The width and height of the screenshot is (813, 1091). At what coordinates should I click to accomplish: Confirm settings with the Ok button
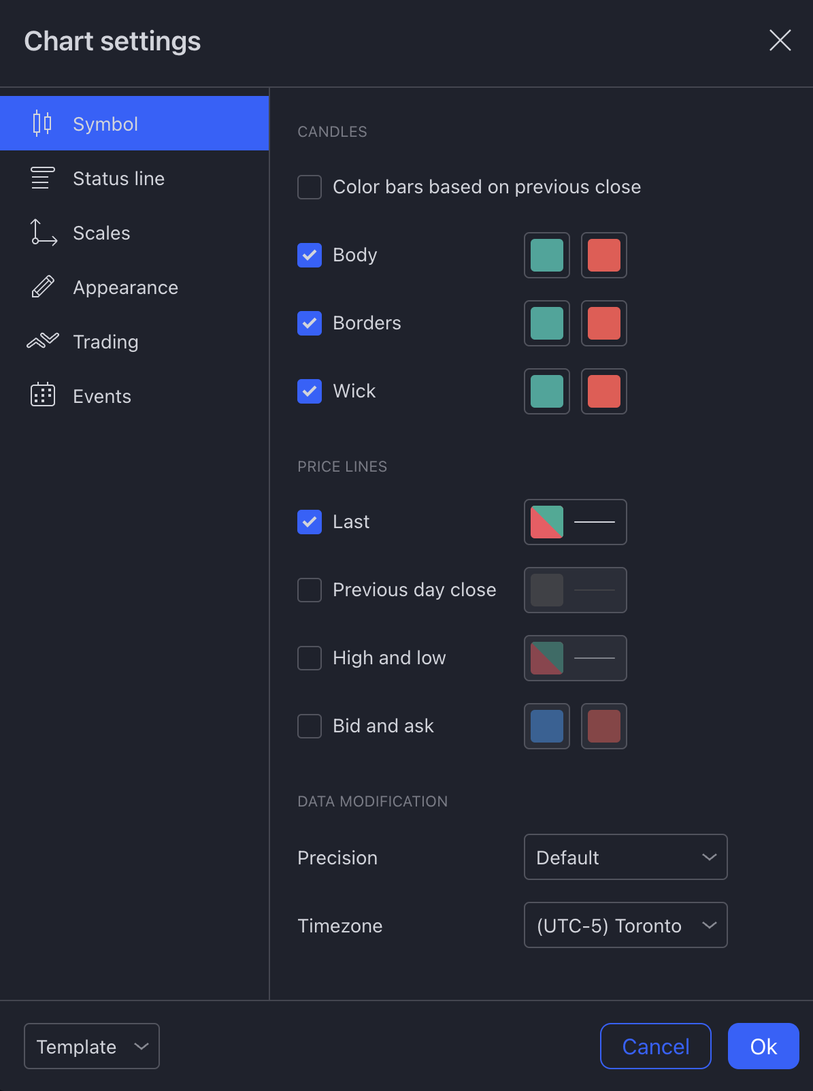(763, 1046)
